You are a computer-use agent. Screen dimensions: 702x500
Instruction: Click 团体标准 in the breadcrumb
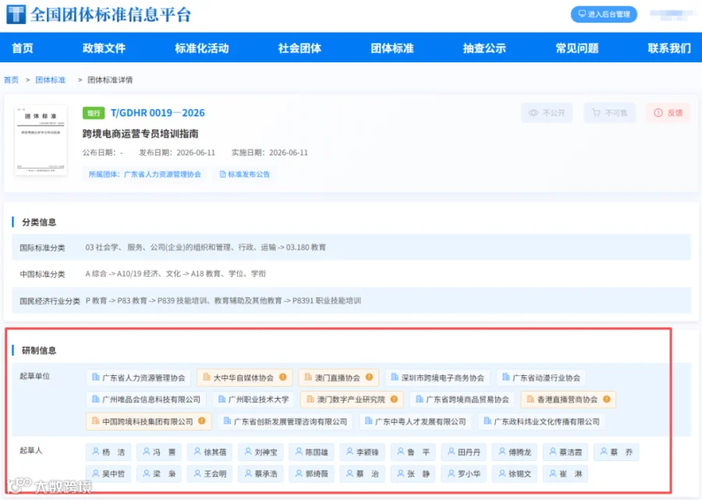pyautogui.click(x=50, y=80)
